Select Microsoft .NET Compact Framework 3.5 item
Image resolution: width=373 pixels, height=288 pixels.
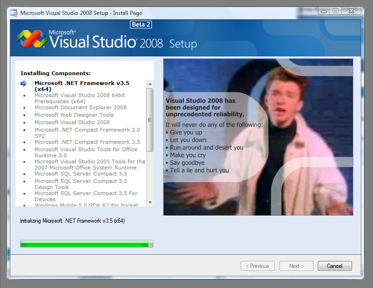[x=87, y=142]
